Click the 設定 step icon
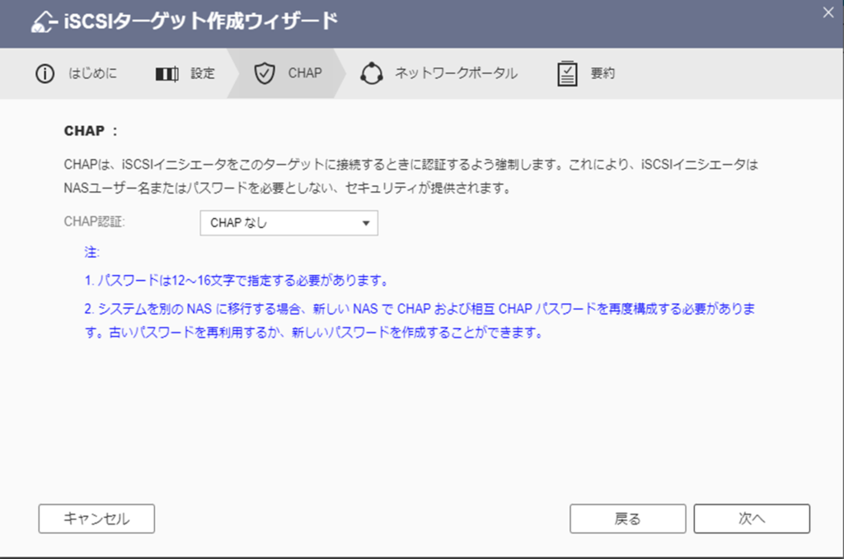The width and height of the screenshot is (844, 559). [166, 74]
